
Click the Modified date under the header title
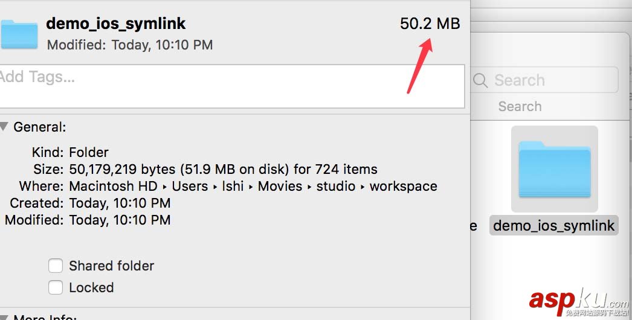click(x=129, y=45)
